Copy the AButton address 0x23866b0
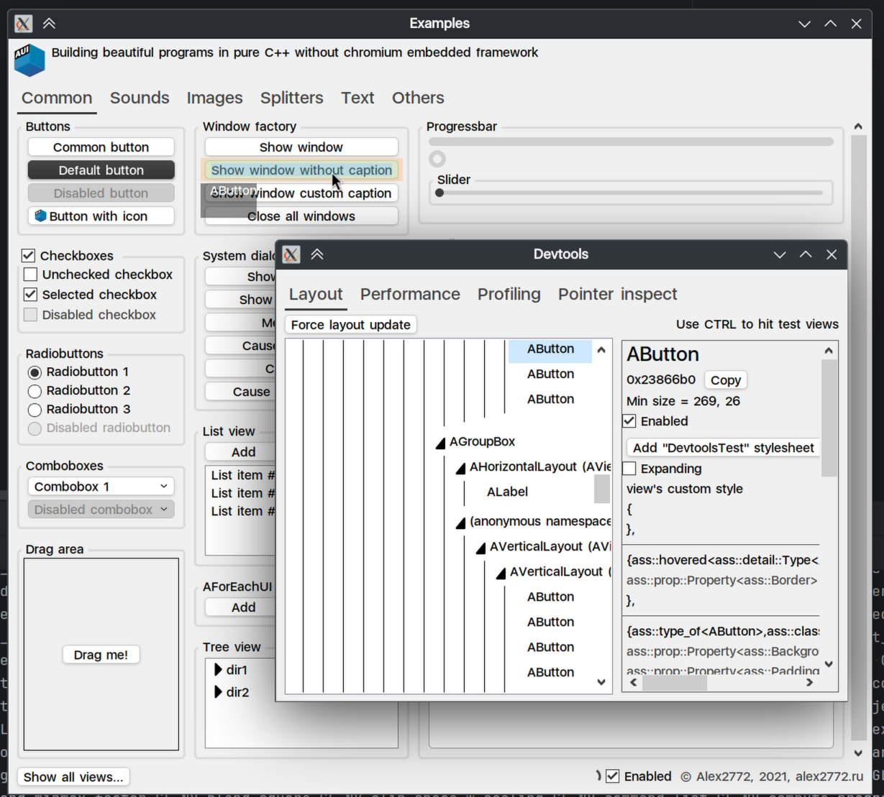The width and height of the screenshot is (884, 797). [726, 380]
